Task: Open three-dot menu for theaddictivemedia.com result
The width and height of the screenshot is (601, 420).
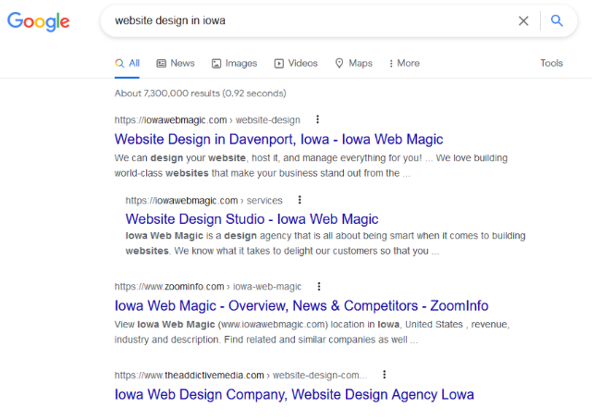Action: tap(385, 375)
